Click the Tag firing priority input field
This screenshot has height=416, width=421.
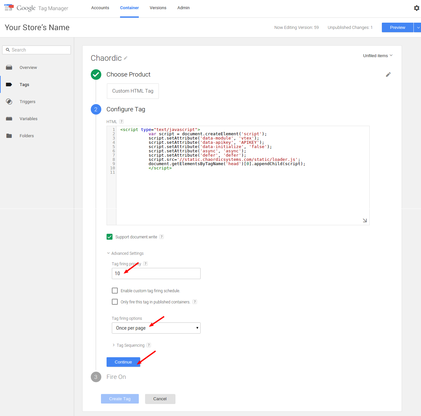point(156,274)
